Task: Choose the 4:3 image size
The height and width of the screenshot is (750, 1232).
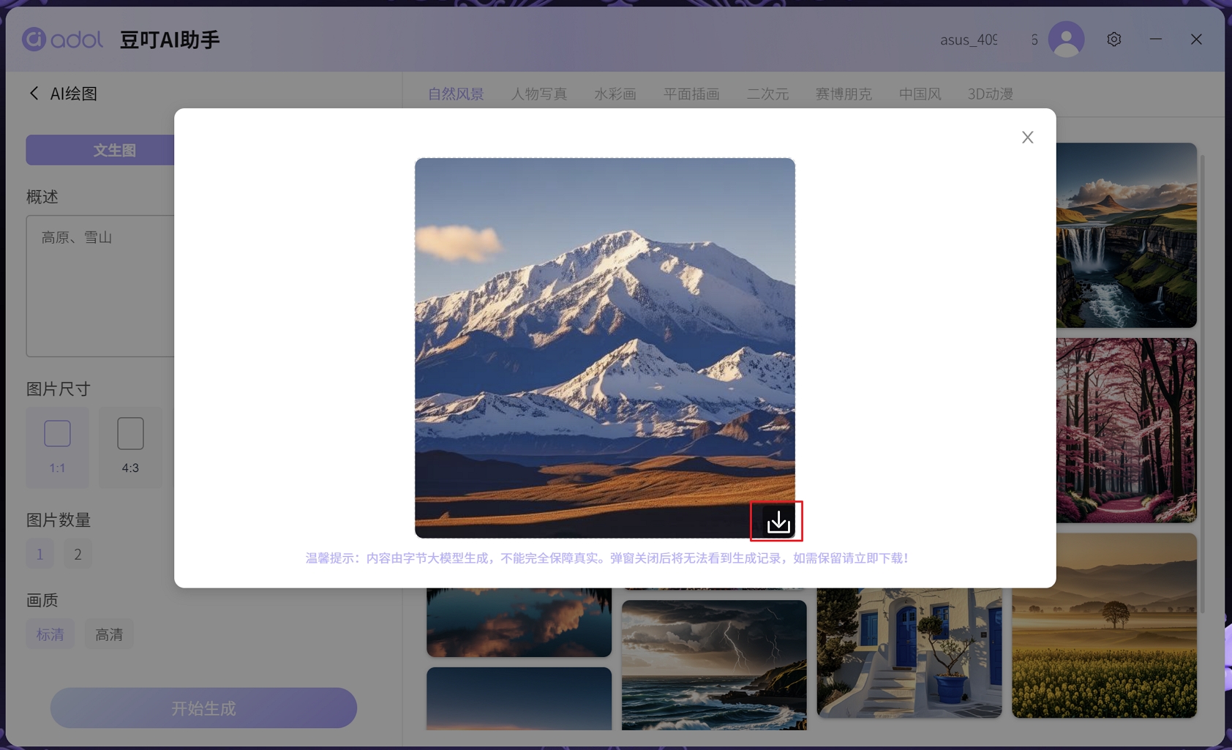Action: coord(130,447)
